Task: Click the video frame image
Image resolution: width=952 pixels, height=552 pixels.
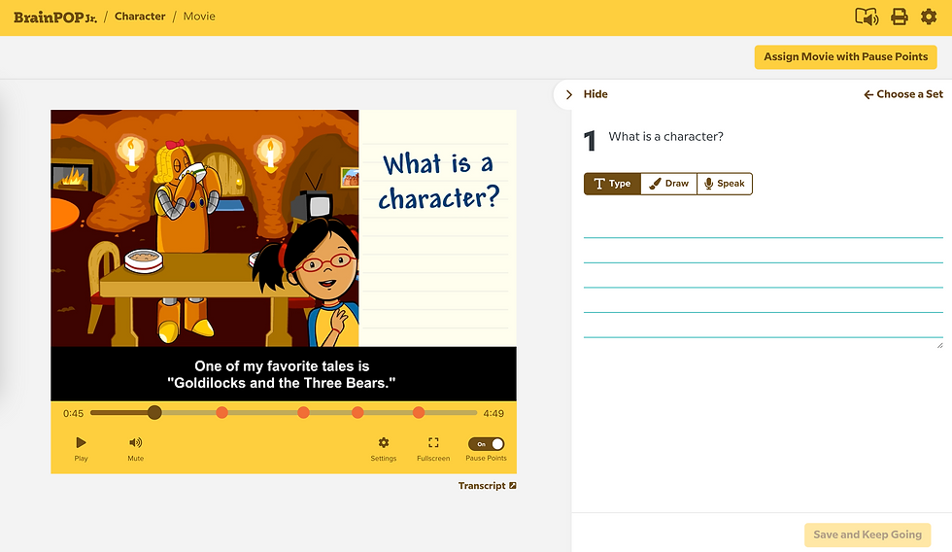Action: click(284, 228)
